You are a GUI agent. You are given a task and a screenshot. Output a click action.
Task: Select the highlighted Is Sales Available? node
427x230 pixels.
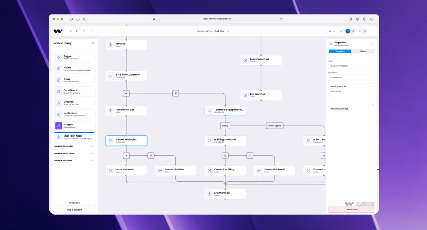pos(126,141)
